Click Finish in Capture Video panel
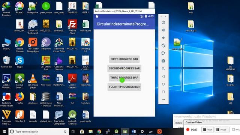The height and width of the screenshot is (135, 240). 207,130
